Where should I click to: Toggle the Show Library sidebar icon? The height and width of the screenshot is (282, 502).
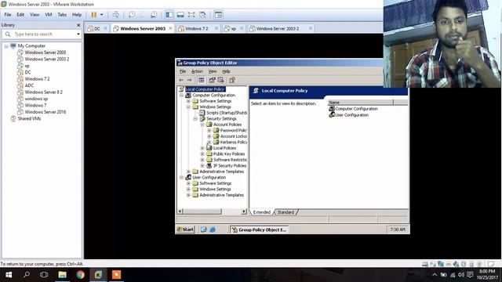point(169,15)
